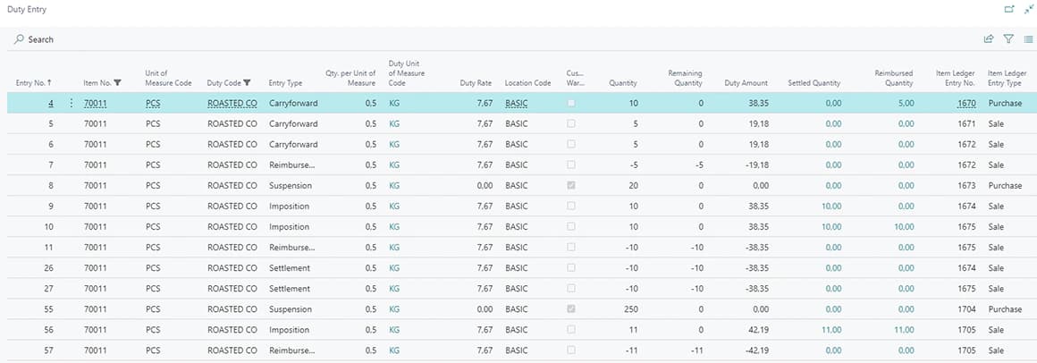
Task: Select Item No. 70011 in entry 4 row
Action: [96, 103]
